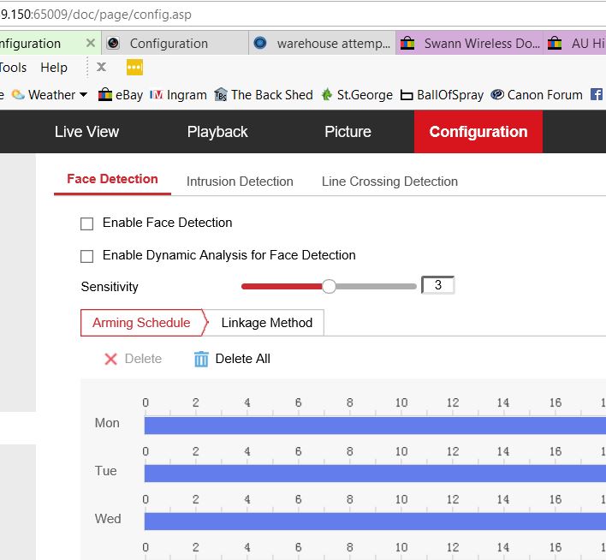Click the Sensitivity value input field
Viewport: 606px width, 560px height.
437,286
